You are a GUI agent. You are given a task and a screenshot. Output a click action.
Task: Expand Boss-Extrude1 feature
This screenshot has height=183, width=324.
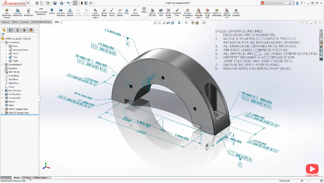pyautogui.click(x=3, y=90)
